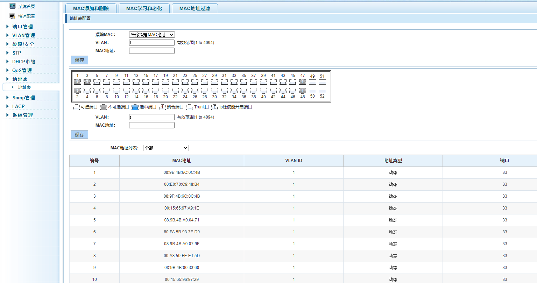Click MAC address 00:E0:70:C9:48:B4
Image resolution: width=537 pixels, height=283 pixels.
pos(182,184)
